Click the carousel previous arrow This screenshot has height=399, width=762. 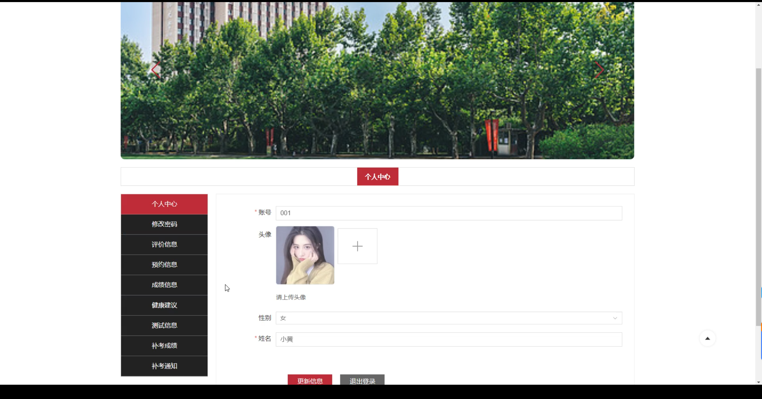pos(156,70)
